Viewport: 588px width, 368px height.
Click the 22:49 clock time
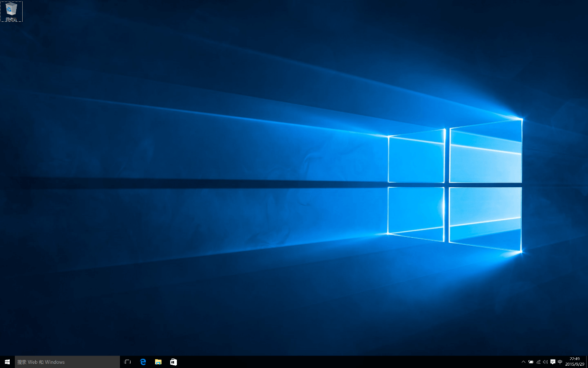(574, 359)
